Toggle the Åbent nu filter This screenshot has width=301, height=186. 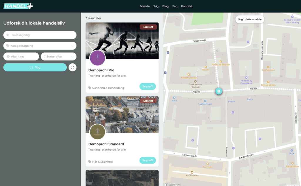[x=21, y=57]
